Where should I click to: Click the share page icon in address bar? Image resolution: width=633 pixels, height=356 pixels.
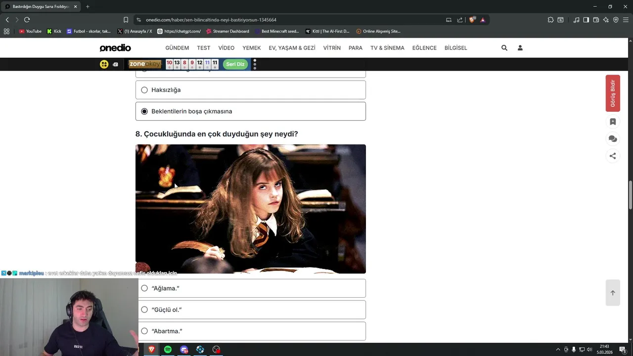460,20
